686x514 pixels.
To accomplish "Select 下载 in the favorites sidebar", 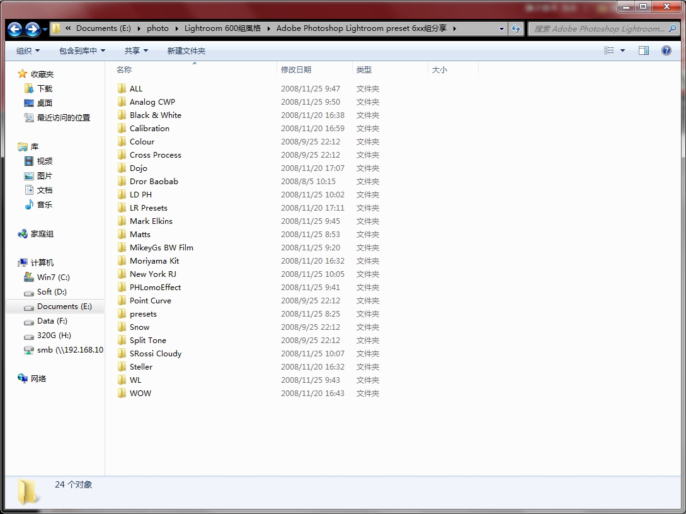I will tap(44, 89).
